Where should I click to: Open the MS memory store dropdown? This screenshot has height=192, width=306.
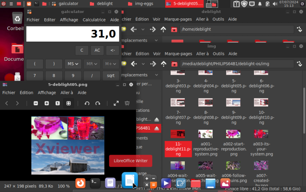coord(73,64)
